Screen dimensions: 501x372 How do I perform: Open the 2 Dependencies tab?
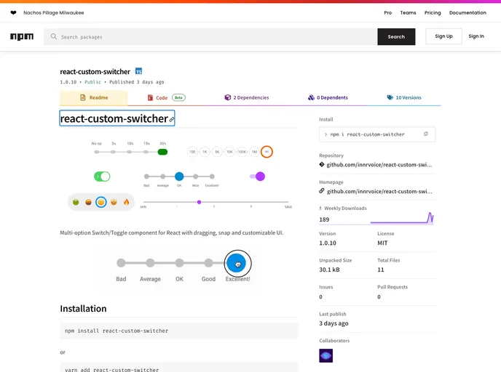point(246,97)
